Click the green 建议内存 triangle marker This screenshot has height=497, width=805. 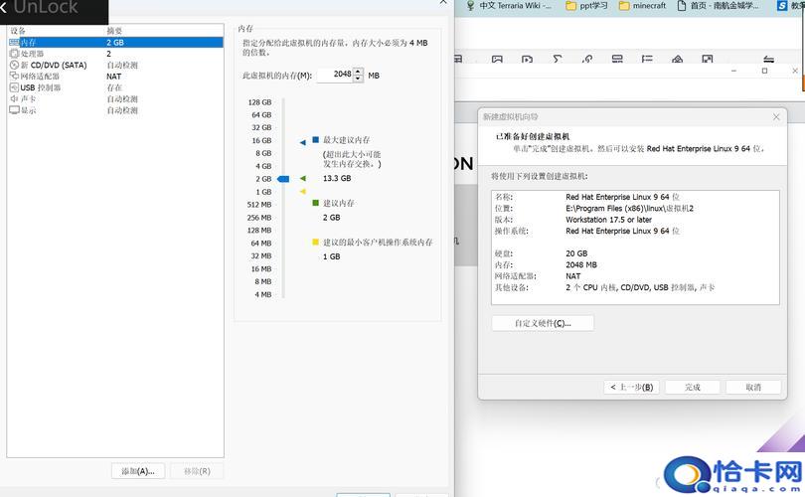[x=303, y=180]
